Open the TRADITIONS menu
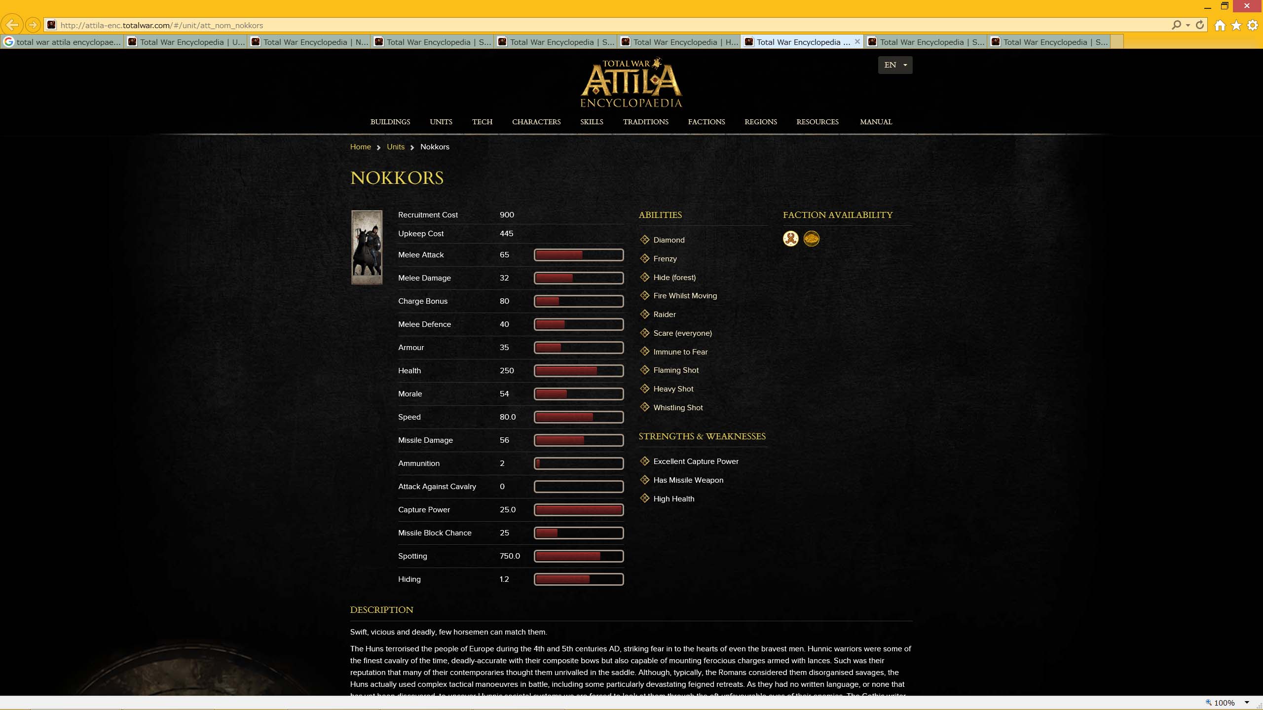1263x710 pixels. pyautogui.click(x=645, y=122)
